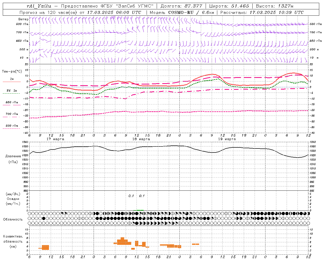Click the 18 марта date label
323x259 pixels.
(141, 139)
